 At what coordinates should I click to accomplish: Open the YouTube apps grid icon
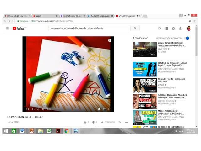tap(166, 28)
